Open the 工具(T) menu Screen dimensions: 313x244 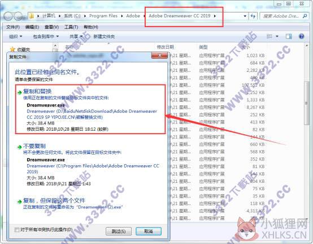click(71, 27)
